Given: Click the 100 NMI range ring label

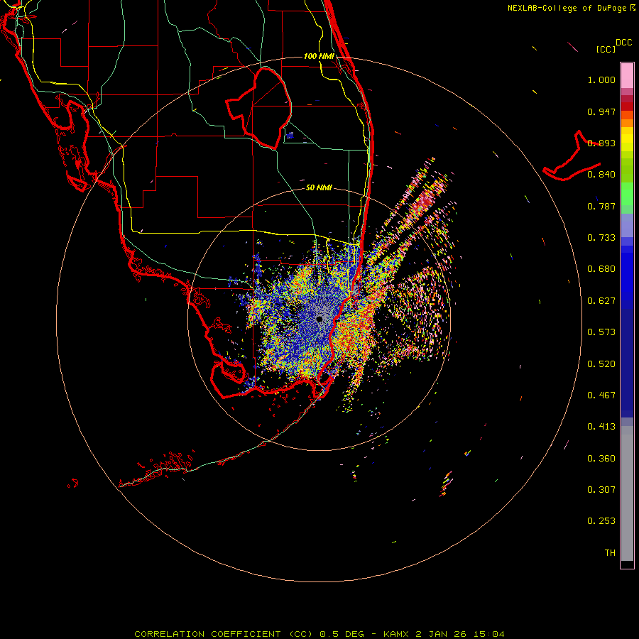Looking at the screenshot, I should [319, 56].
